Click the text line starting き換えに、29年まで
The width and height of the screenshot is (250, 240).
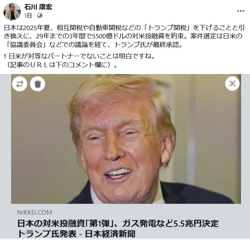(x=123, y=36)
